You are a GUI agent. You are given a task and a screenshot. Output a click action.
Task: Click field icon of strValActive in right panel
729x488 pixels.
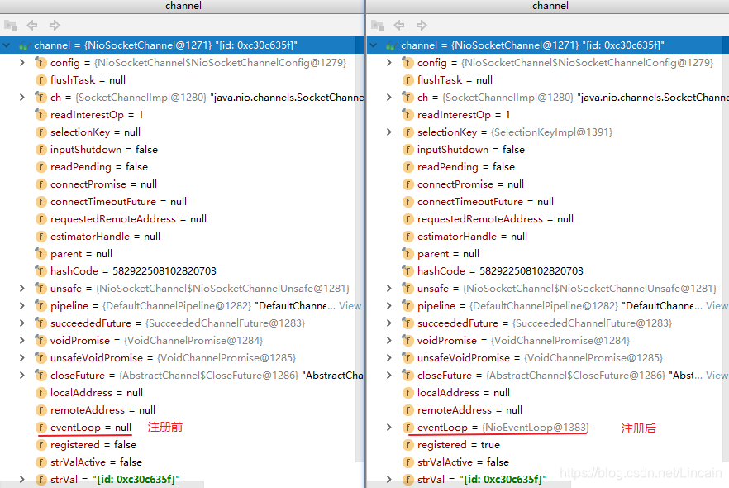(x=407, y=462)
